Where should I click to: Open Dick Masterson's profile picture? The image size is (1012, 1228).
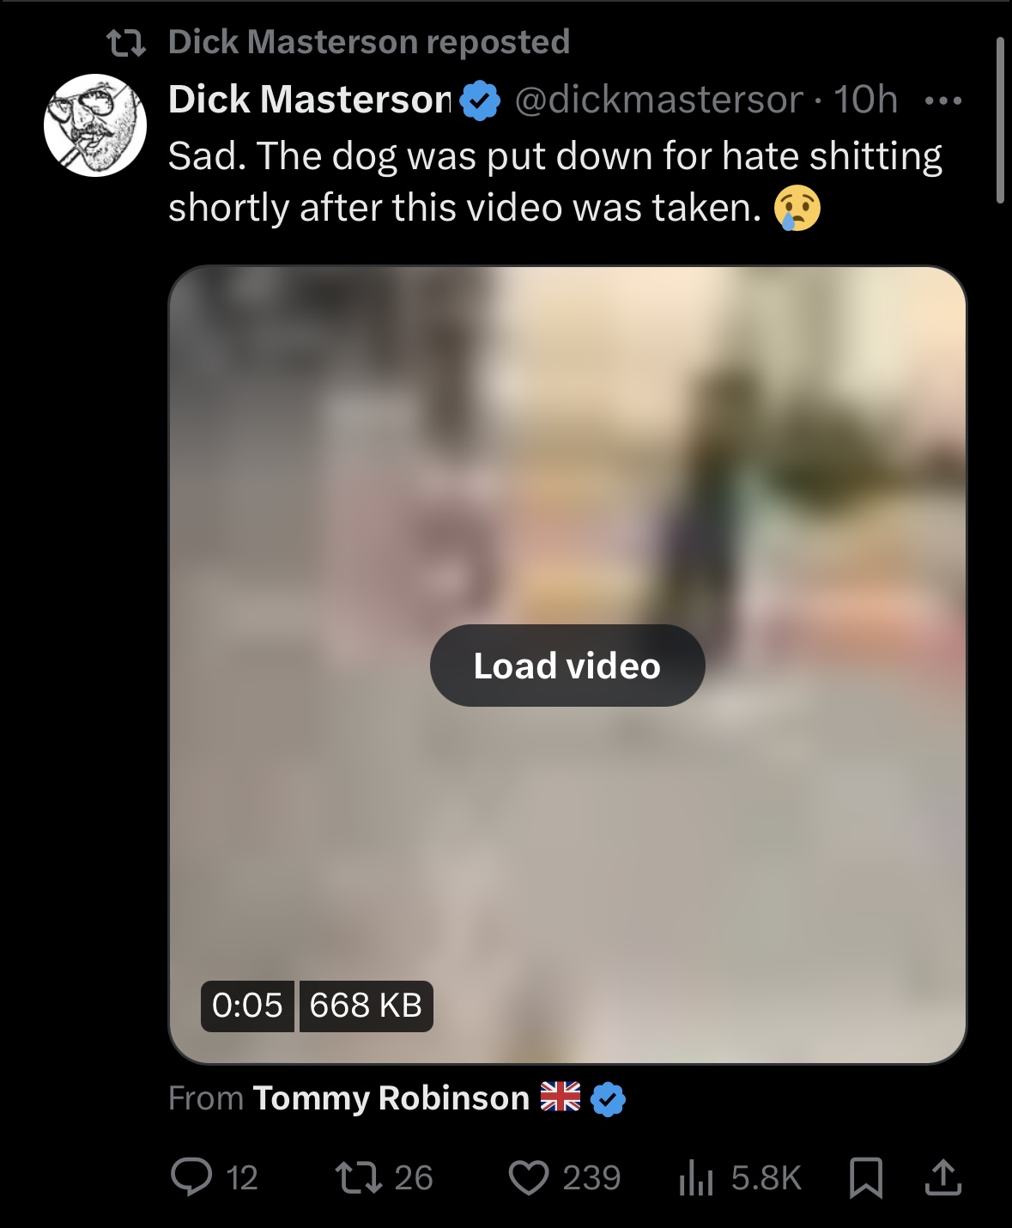95,125
